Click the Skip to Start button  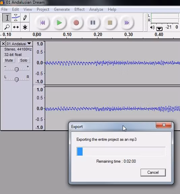(x=42, y=23)
